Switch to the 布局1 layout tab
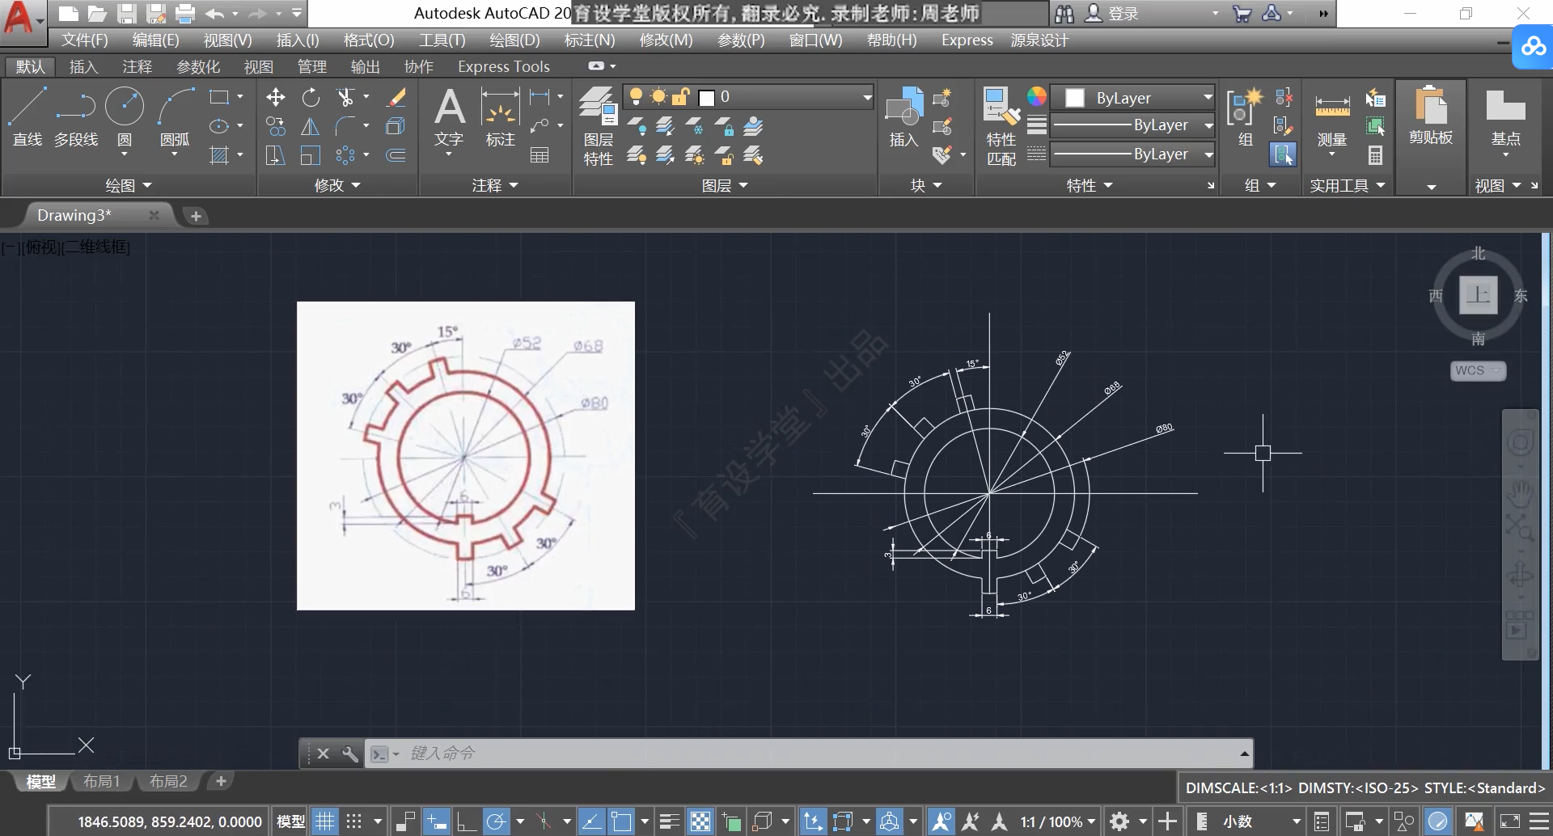Image resolution: width=1553 pixels, height=836 pixels. (x=101, y=781)
